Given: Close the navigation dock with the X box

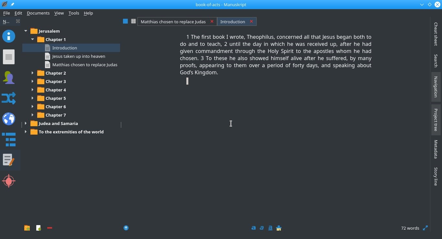Looking at the screenshot, I should [18, 21].
